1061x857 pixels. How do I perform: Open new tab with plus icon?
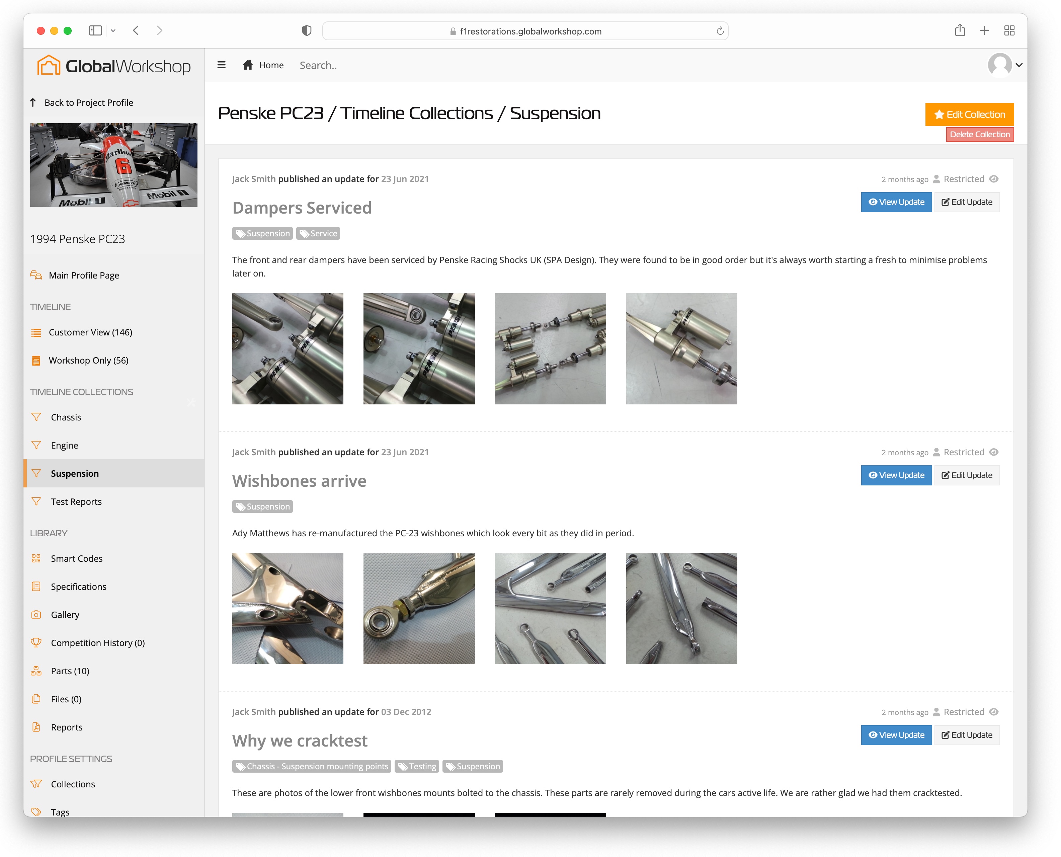tap(984, 30)
